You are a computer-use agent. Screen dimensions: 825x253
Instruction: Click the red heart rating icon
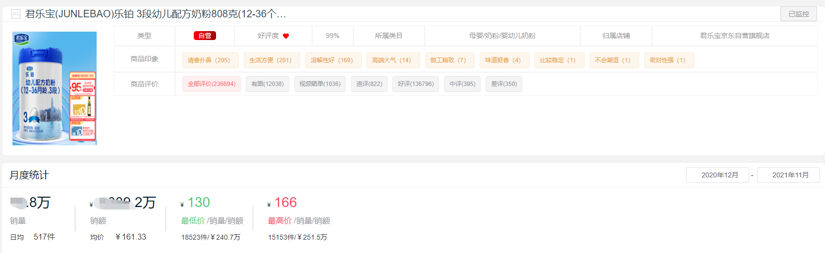point(286,36)
